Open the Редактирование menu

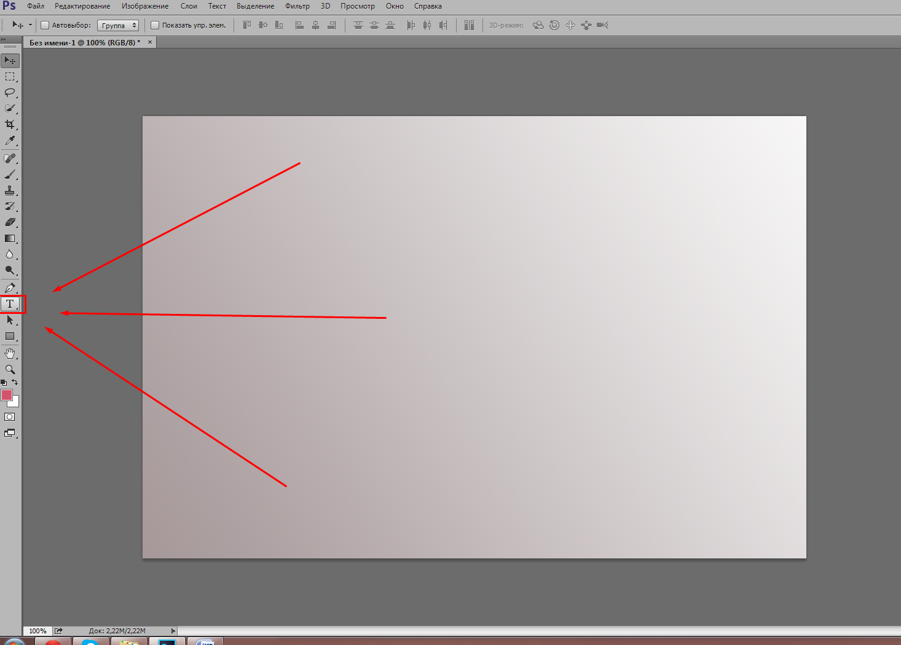pyautogui.click(x=82, y=6)
